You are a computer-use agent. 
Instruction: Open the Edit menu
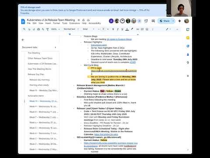tap(35, 23)
